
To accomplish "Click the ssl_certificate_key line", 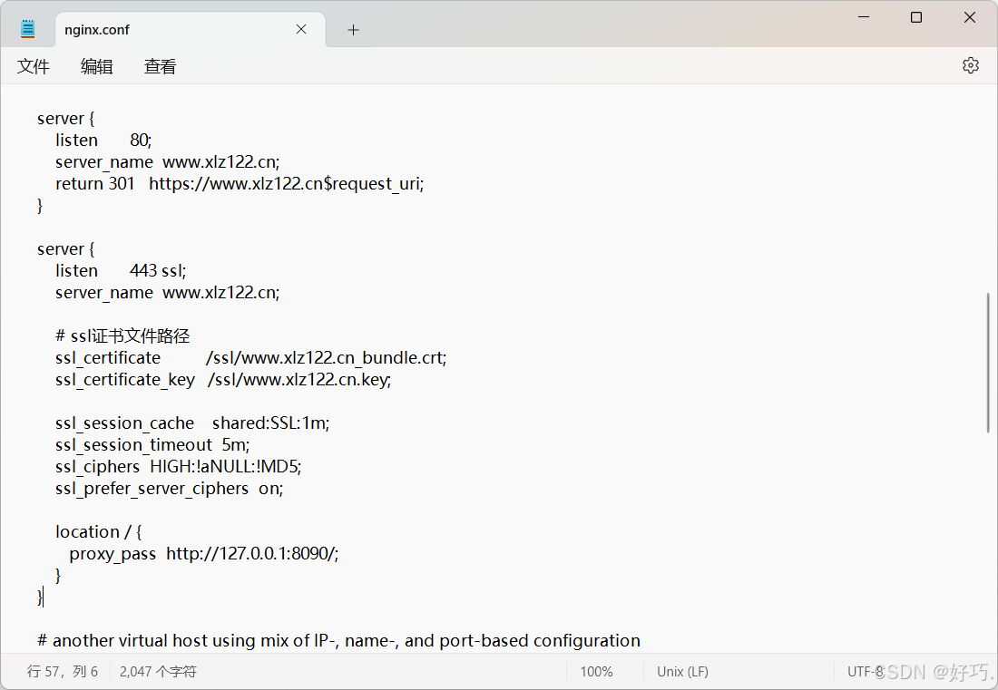I will [x=223, y=380].
